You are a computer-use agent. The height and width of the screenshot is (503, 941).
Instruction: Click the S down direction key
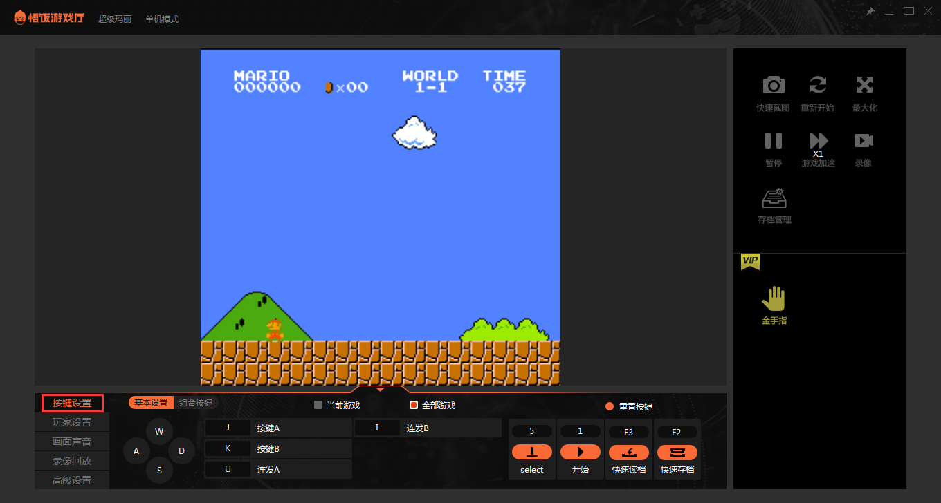point(159,471)
